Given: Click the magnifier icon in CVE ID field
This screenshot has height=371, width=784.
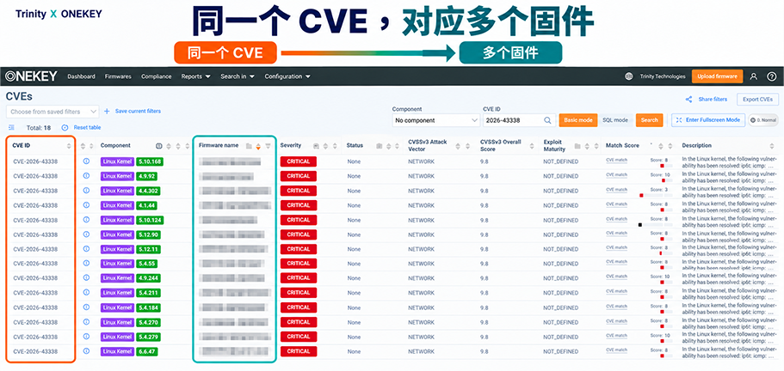Looking at the screenshot, I should tap(547, 120).
